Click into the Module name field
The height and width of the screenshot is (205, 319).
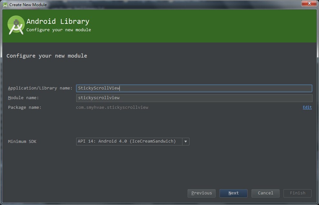194,98
